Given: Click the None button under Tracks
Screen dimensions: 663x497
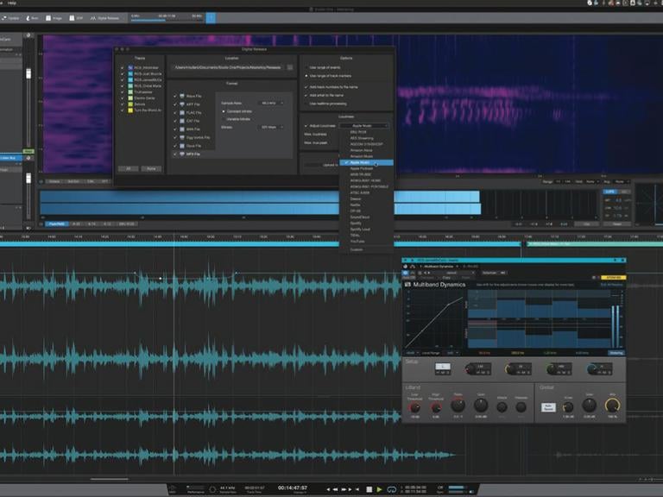Looking at the screenshot, I should click(152, 168).
